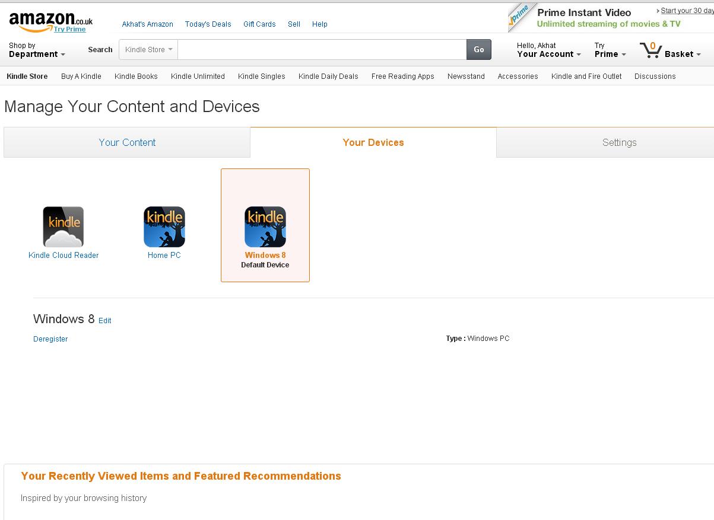Screen dimensions: 714x520
Task: Expand the Shop by Department menu
Action: [37, 50]
